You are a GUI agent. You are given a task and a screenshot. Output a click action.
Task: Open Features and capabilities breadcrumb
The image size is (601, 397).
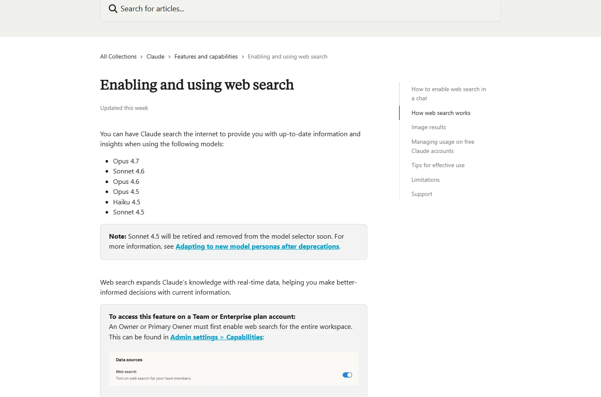206,56
